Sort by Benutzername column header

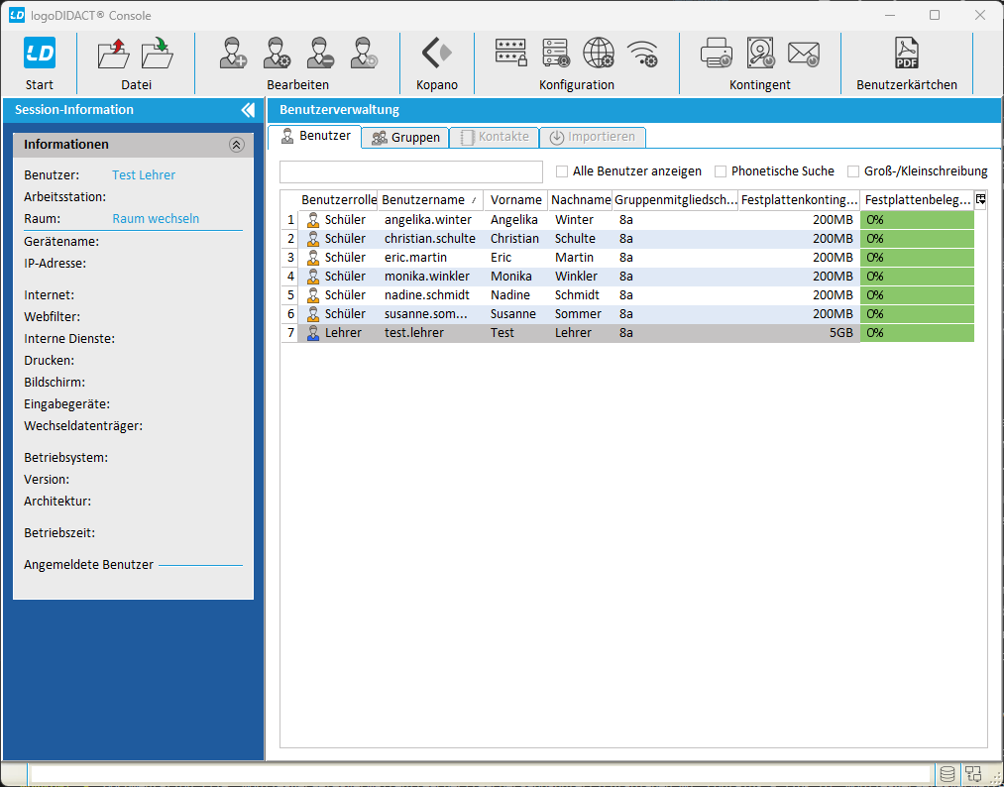[x=430, y=200]
